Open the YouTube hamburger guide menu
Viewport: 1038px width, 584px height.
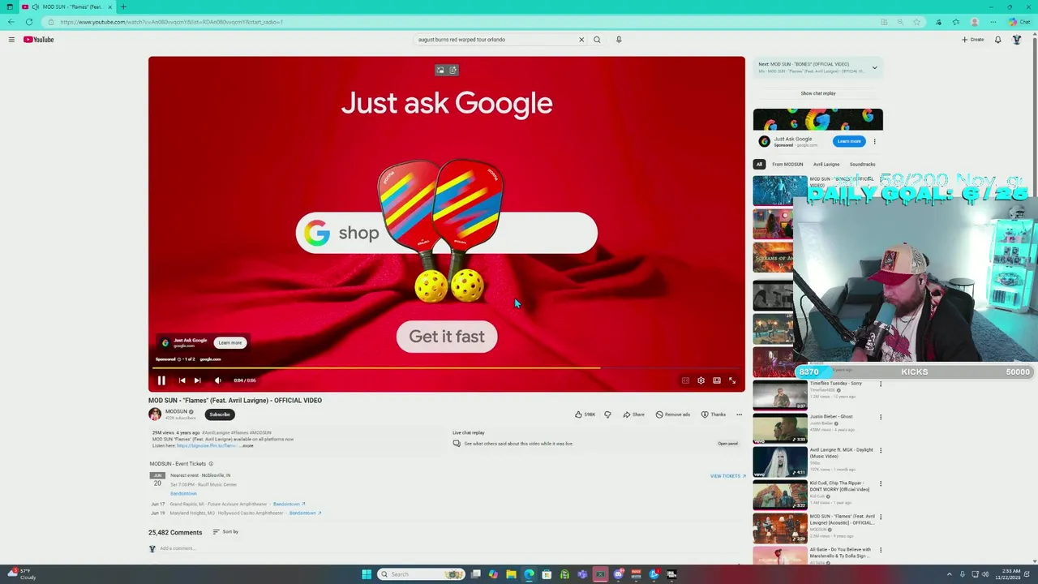pyautogui.click(x=11, y=40)
